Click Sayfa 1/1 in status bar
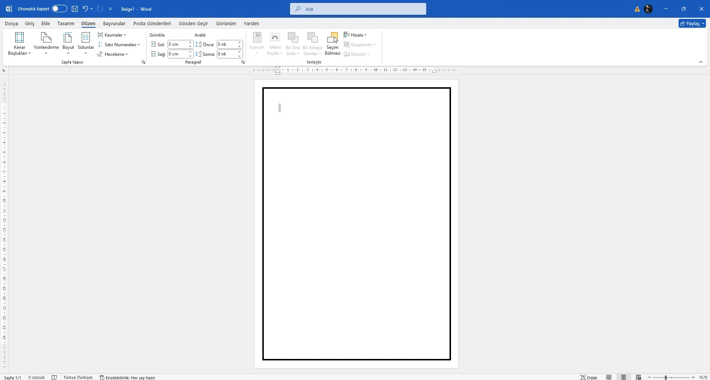This screenshot has width=710, height=380. (x=13, y=377)
